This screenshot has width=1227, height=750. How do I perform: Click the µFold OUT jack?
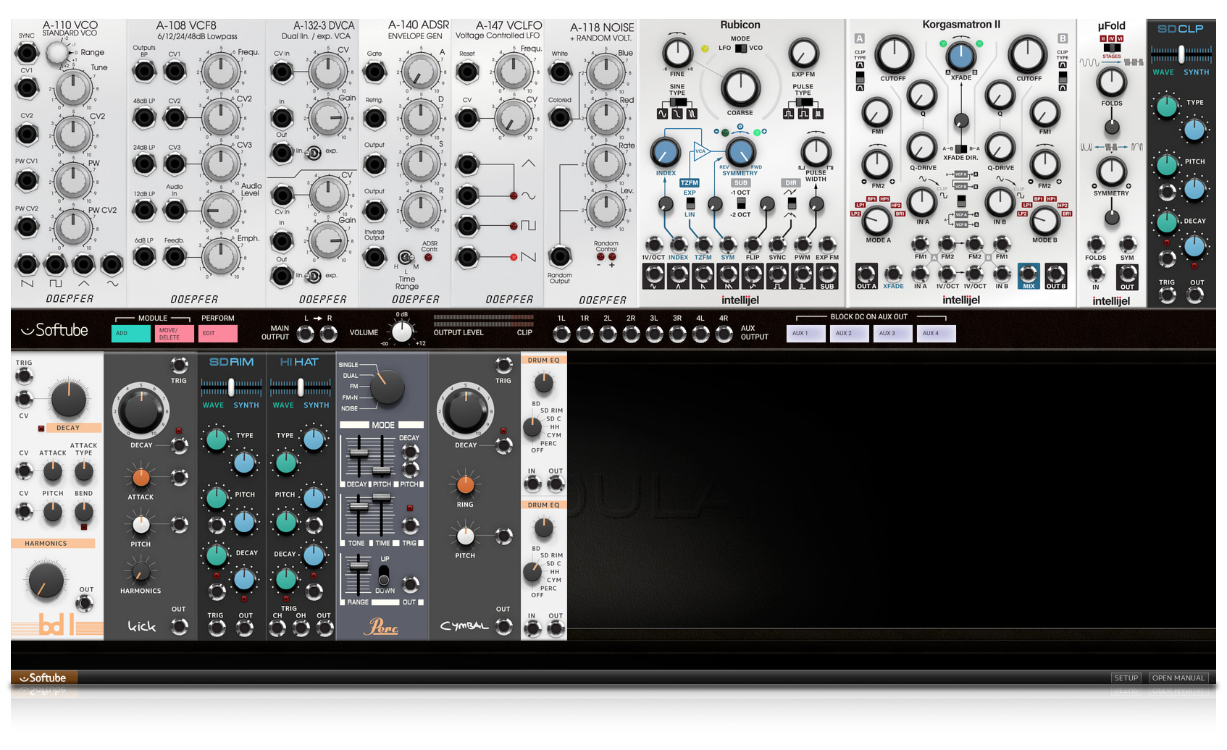pyautogui.click(x=1127, y=273)
